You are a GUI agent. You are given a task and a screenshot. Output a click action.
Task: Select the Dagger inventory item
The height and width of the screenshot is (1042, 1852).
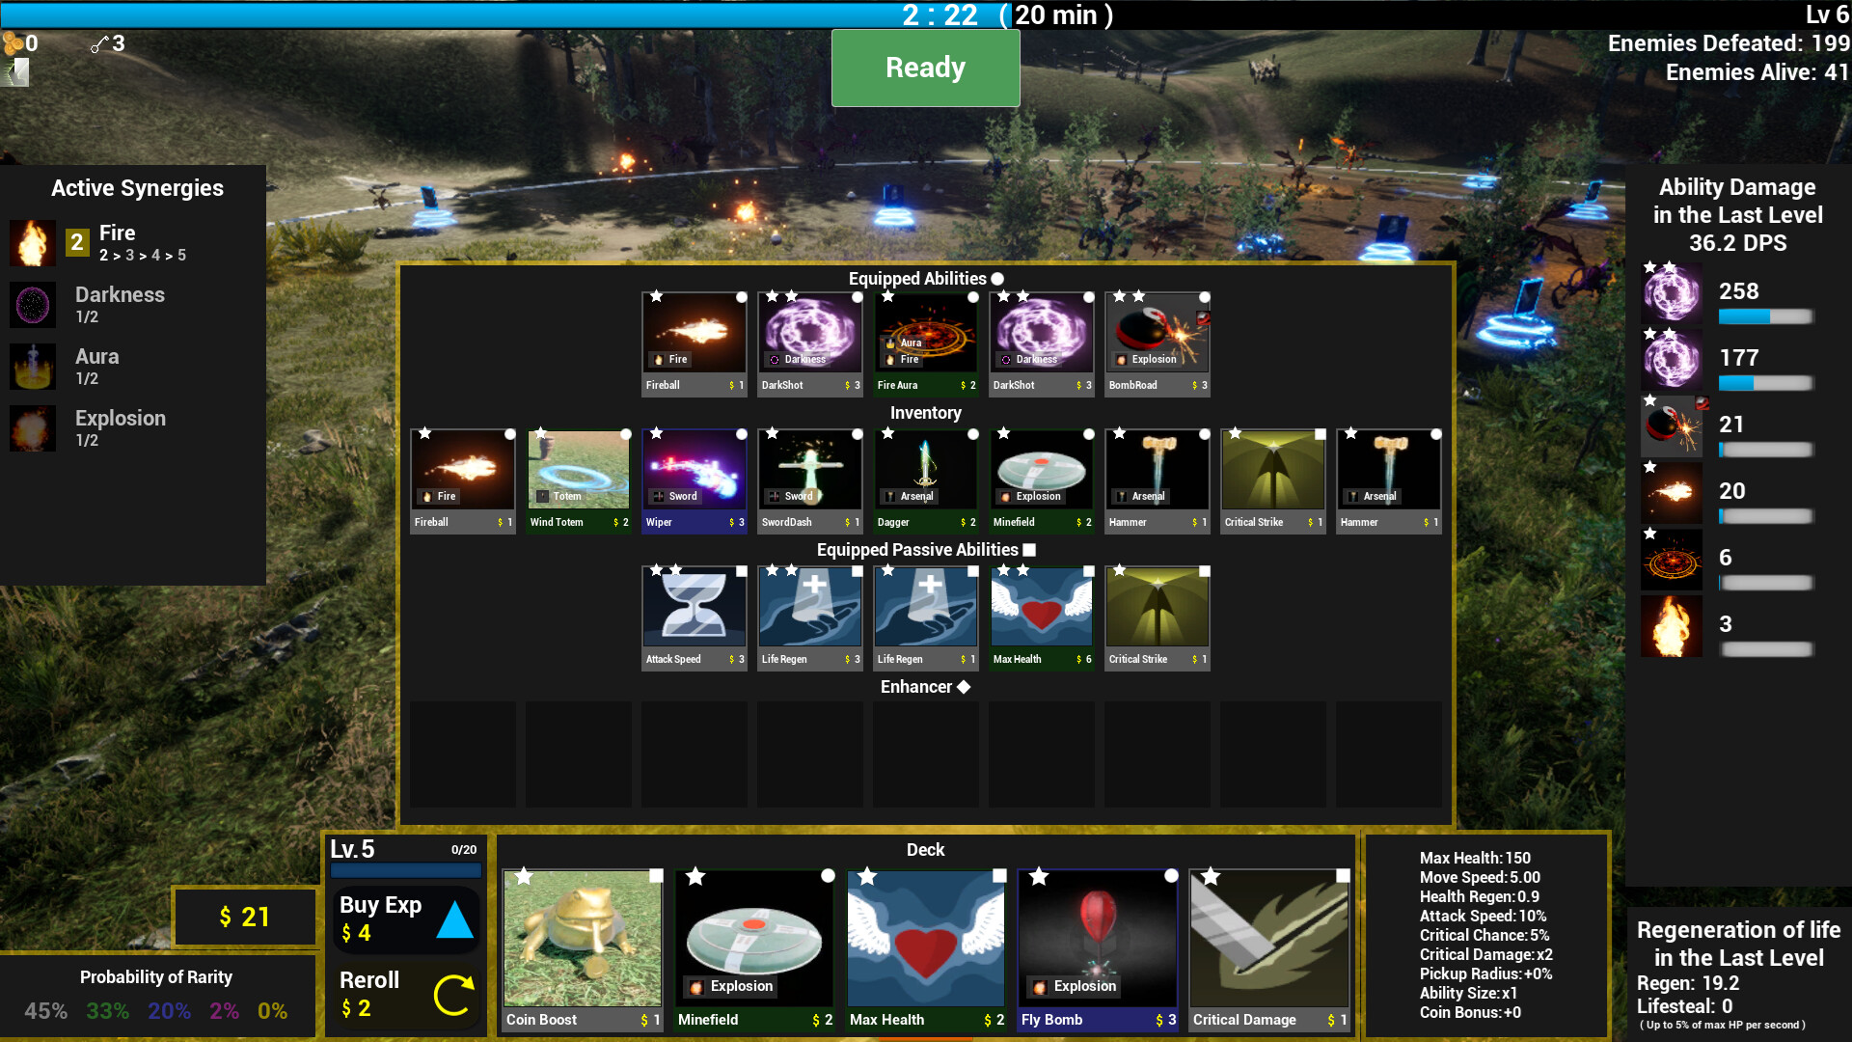pyautogui.click(x=925, y=481)
